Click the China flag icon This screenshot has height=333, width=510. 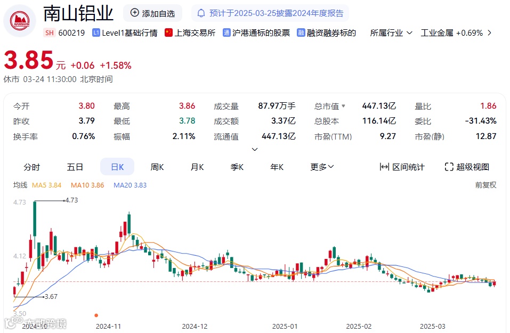(168, 33)
